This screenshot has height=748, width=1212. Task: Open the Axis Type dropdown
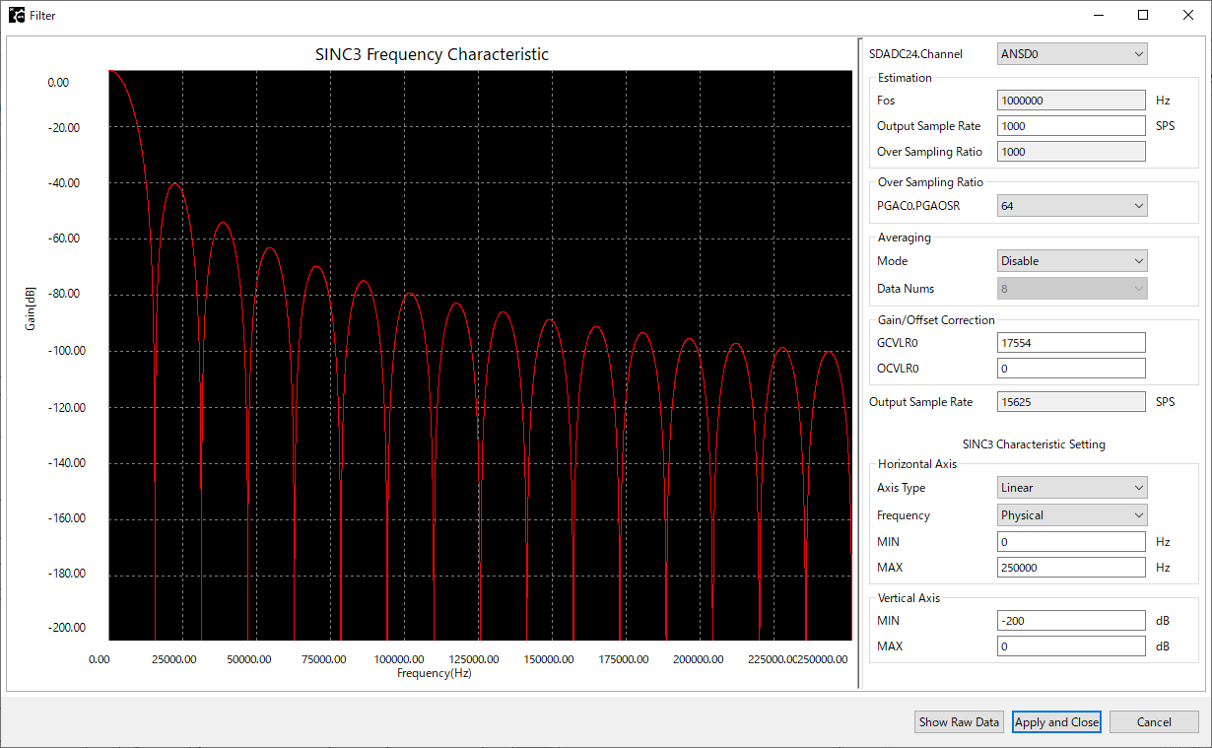[x=1072, y=488]
